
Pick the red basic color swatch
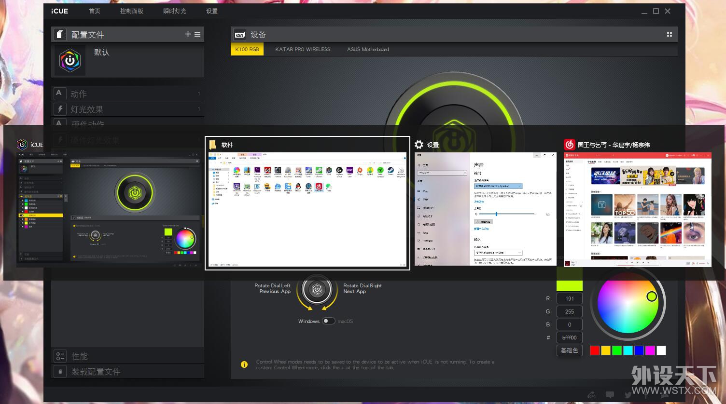595,350
